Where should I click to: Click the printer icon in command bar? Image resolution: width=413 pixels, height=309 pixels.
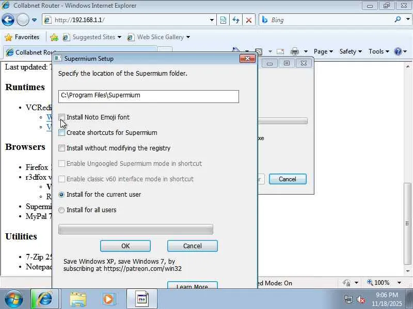(294, 51)
